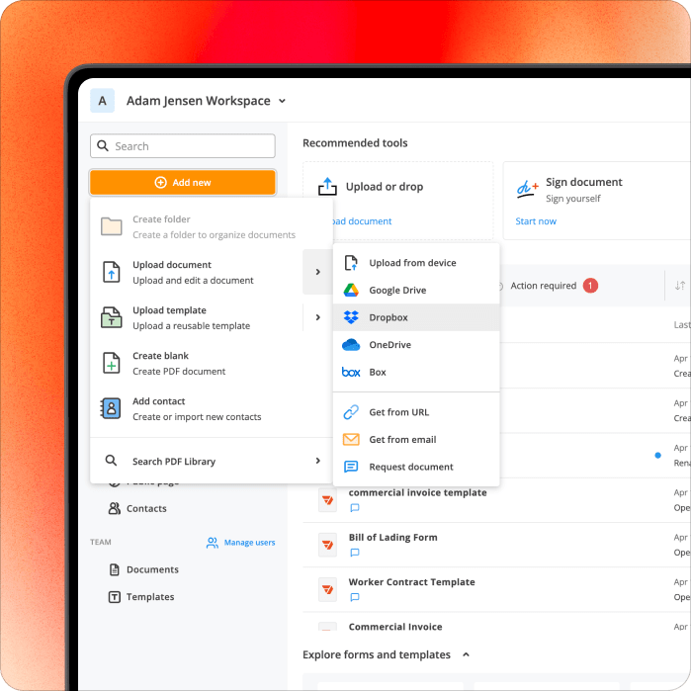Open Search PDF Library entry
The image size is (691, 691).
[212, 461]
